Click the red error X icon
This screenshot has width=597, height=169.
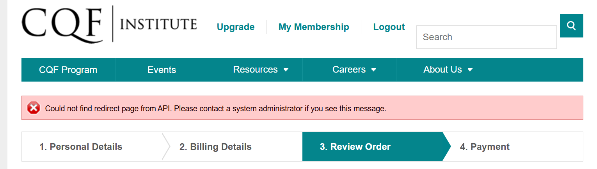tap(34, 108)
